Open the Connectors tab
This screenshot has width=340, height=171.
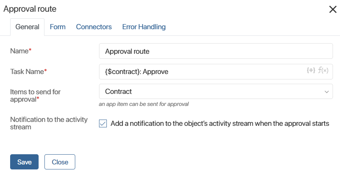[94, 27]
